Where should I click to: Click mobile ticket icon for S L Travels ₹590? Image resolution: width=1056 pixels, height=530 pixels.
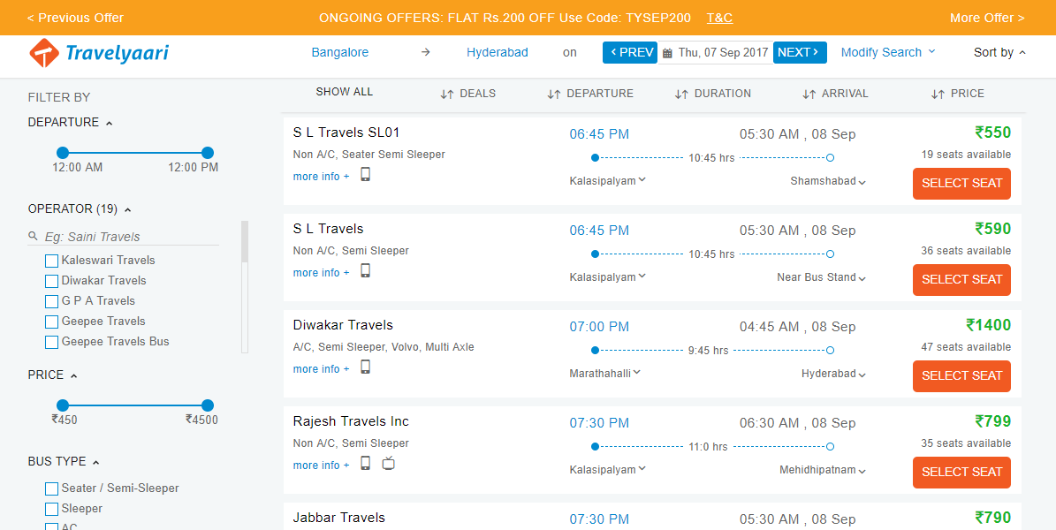(366, 271)
